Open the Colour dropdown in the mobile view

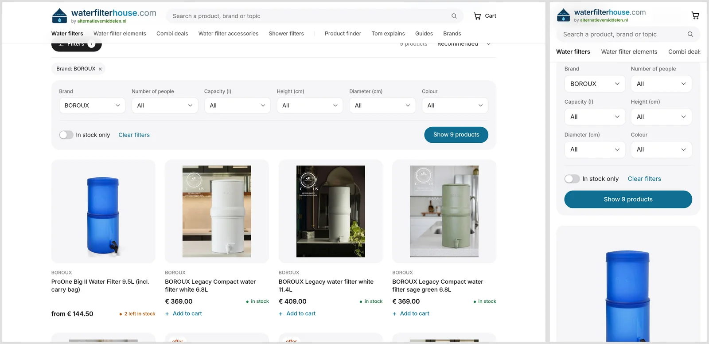pyautogui.click(x=661, y=149)
